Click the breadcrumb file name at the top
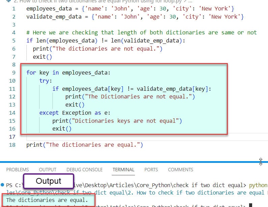Screen dimensions: 268x207 (x=98, y=1)
